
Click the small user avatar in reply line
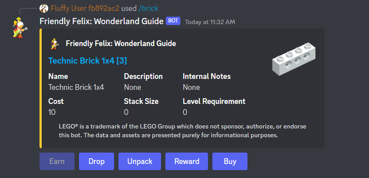(43, 8)
